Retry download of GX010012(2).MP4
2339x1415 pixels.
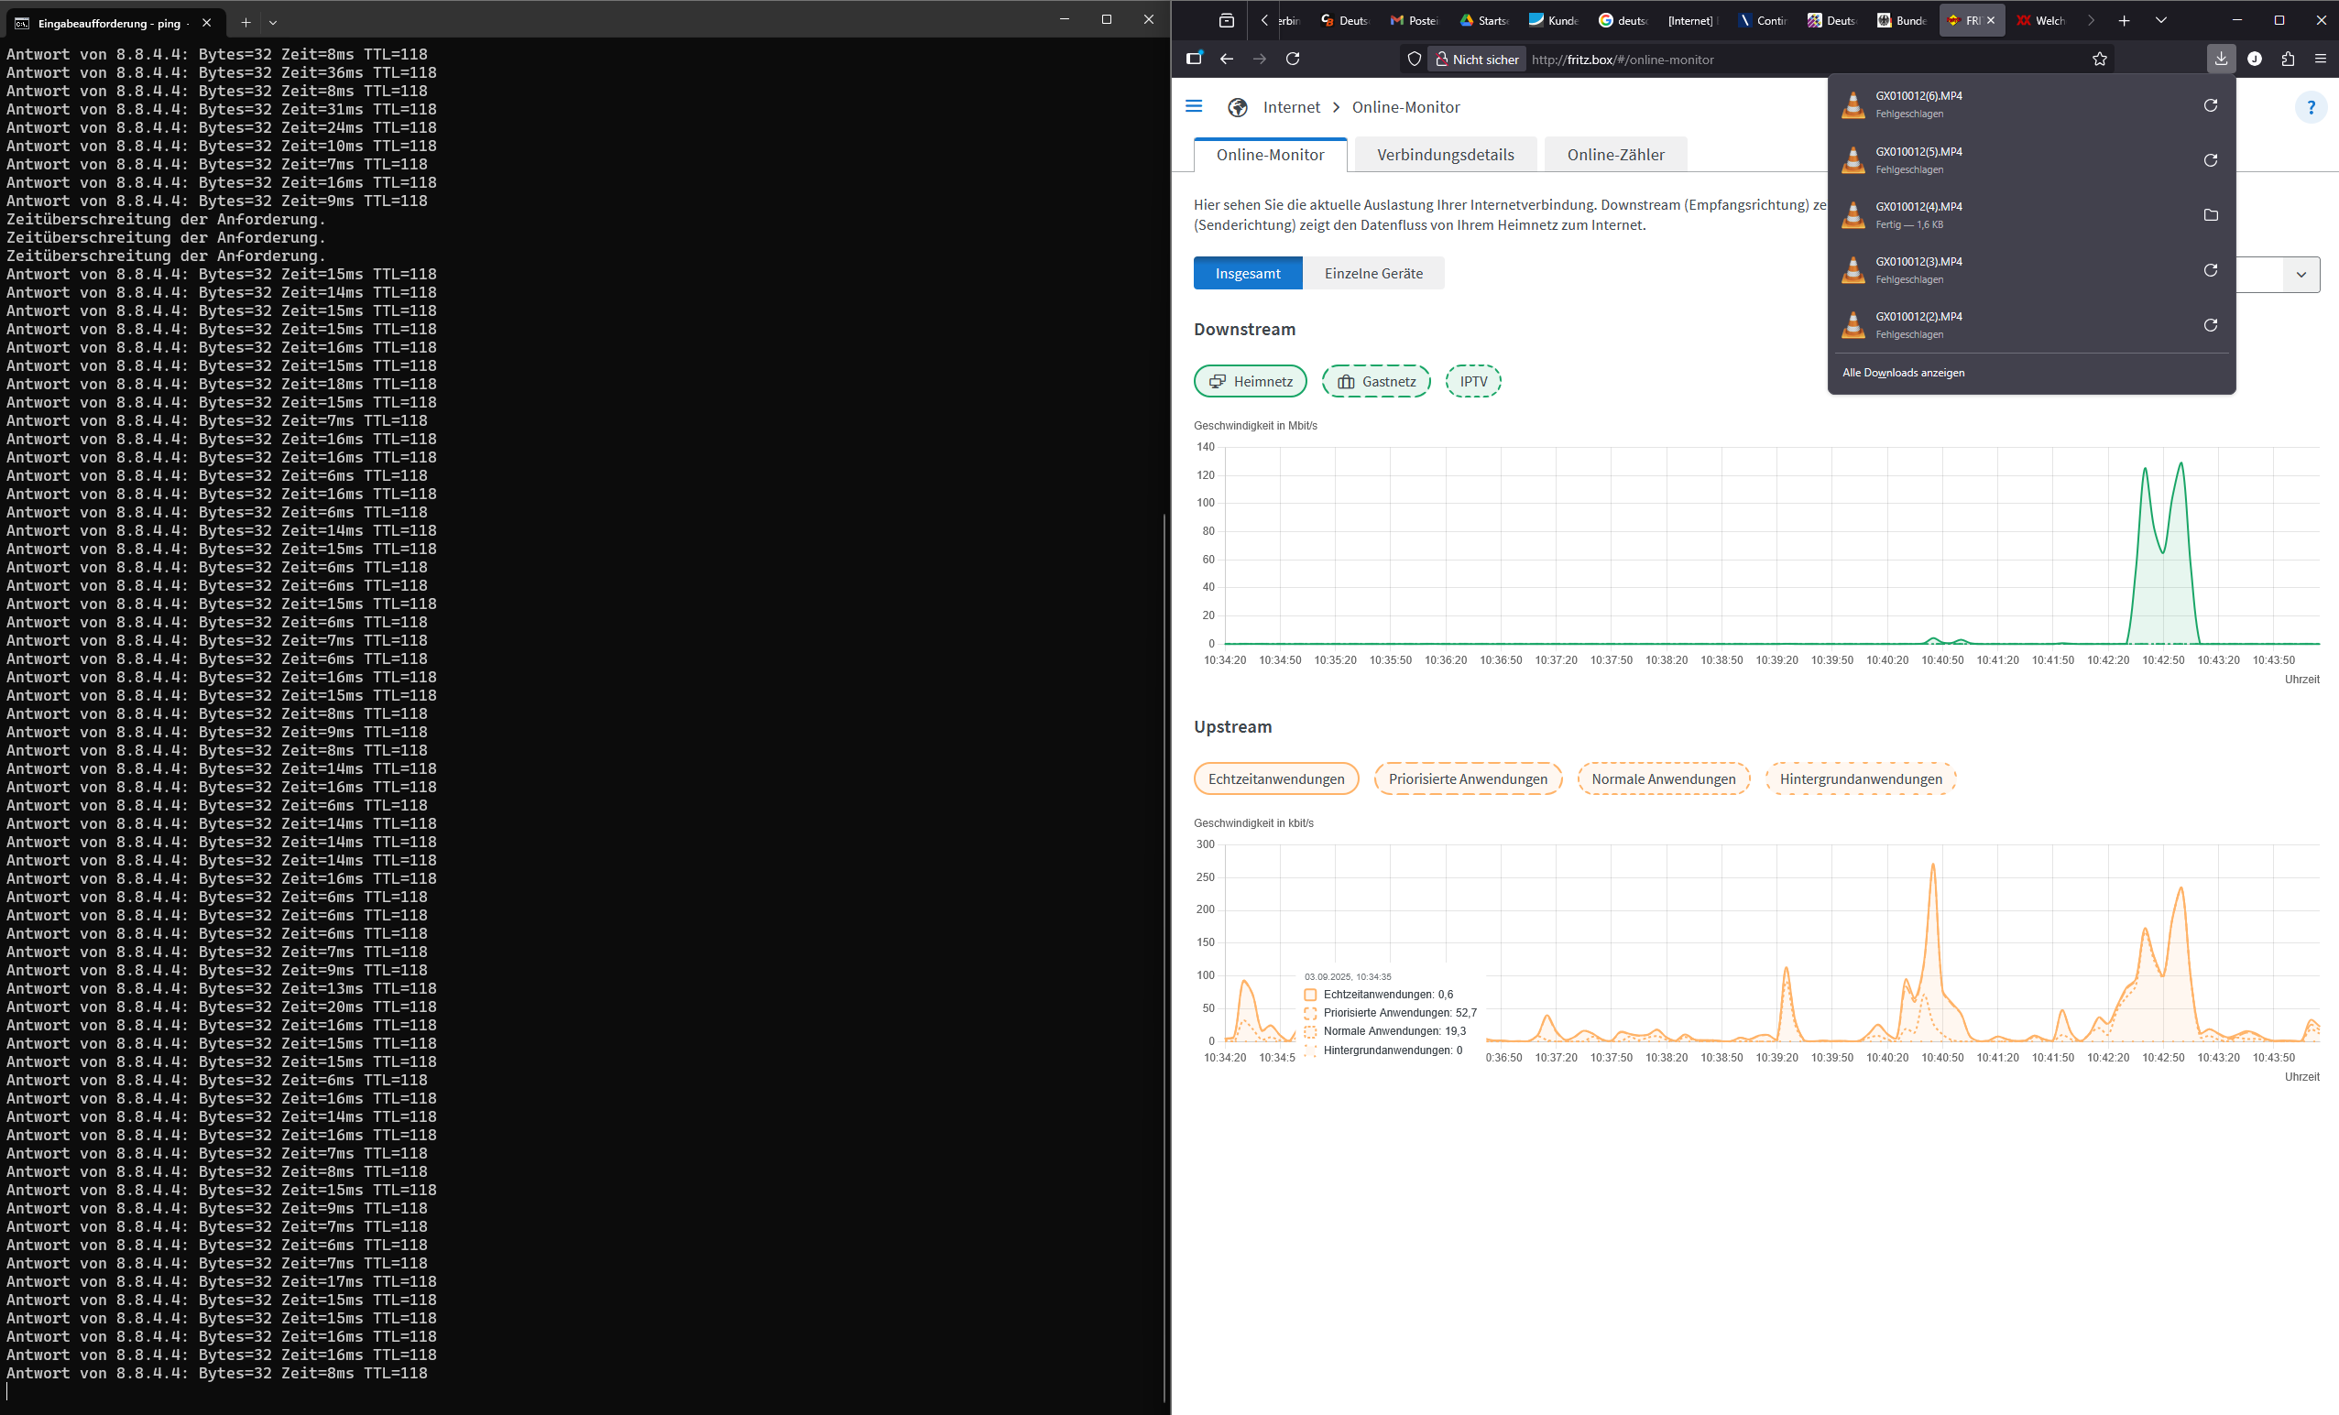[2210, 325]
